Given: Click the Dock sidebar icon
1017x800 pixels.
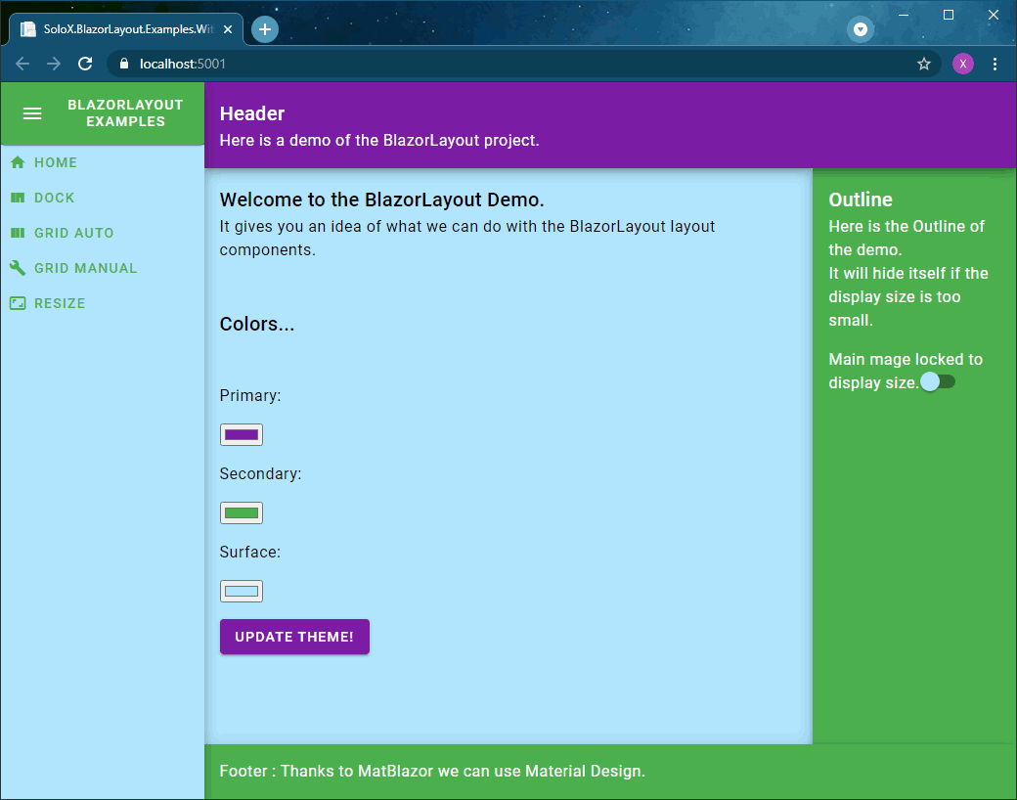Looking at the screenshot, I should 18,198.
